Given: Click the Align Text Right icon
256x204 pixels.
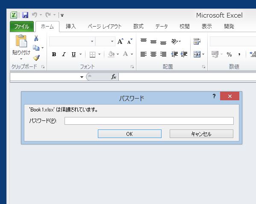Looking at the screenshot, I should [163, 54].
